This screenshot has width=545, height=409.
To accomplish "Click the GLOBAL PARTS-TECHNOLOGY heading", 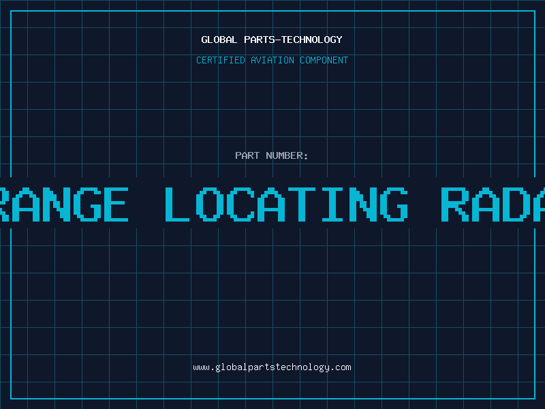I will pyautogui.click(x=272, y=40).
